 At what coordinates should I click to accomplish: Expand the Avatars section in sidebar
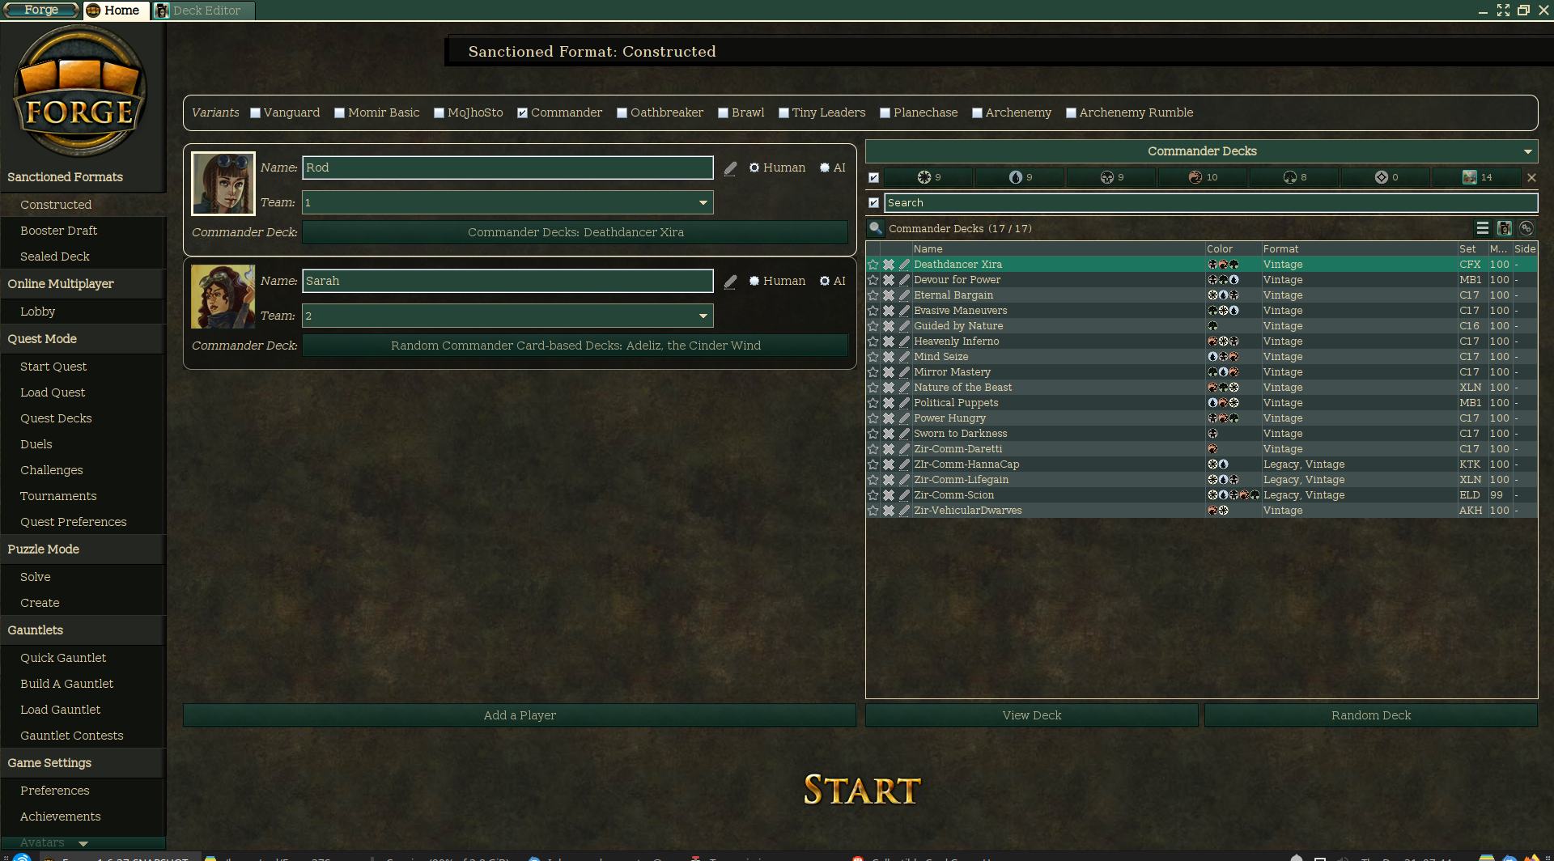coord(83,842)
